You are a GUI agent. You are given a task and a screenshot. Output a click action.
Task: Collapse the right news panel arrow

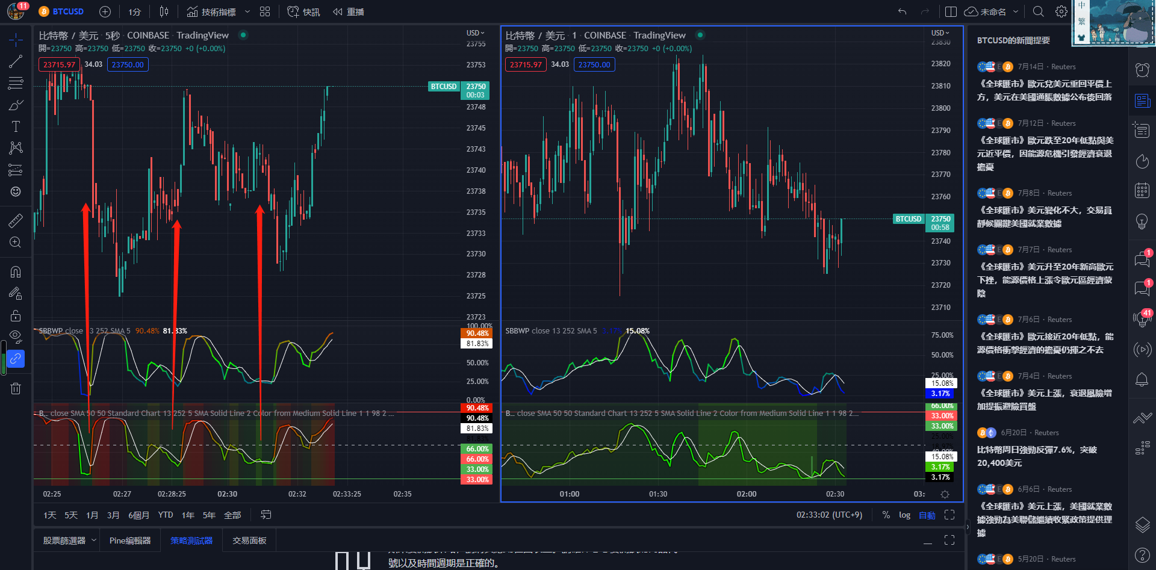click(968, 527)
